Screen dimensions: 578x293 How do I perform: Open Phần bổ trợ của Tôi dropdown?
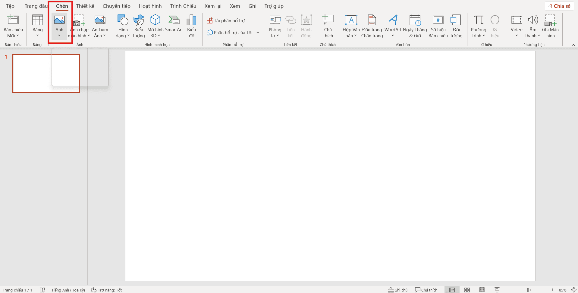click(258, 33)
